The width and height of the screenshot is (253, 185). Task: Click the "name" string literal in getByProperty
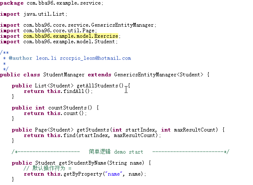point(114,174)
